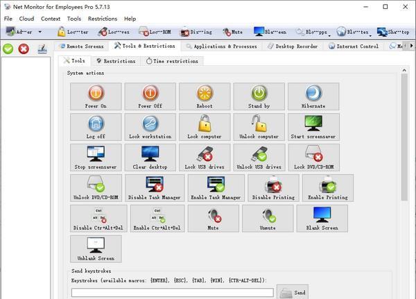The image size is (416, 299).
Task: Click the Reboot system action icon
Action: point(205,93)
